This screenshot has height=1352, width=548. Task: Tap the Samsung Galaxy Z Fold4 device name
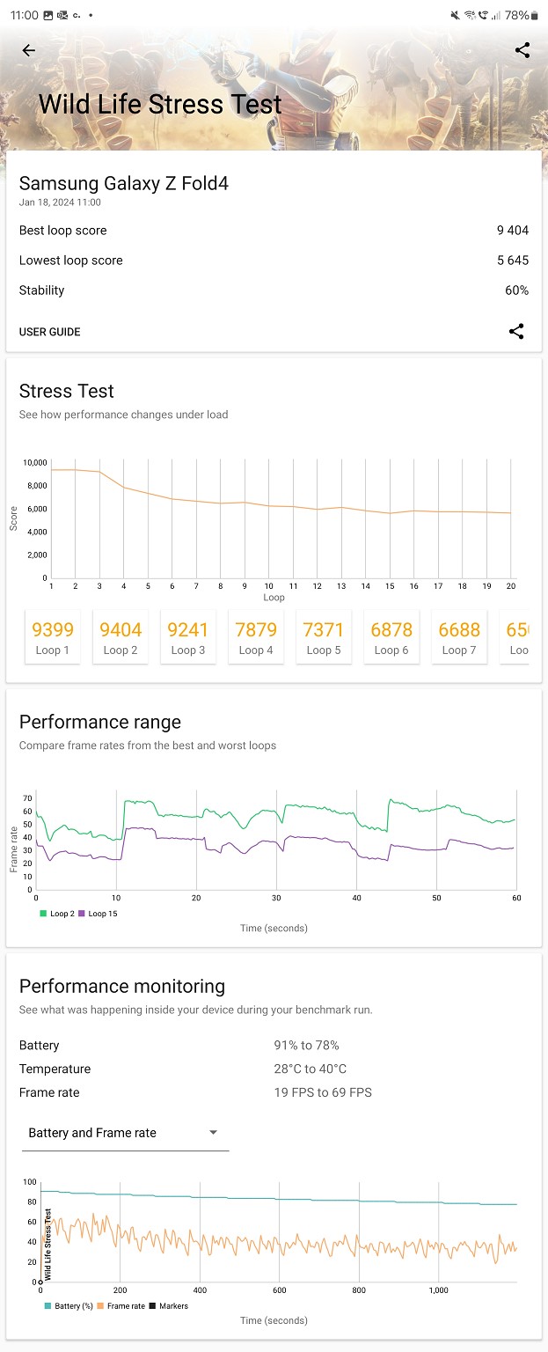(x=124, y=183)
